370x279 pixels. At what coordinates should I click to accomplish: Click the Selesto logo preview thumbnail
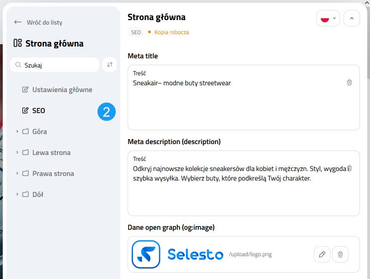point(145,254)
